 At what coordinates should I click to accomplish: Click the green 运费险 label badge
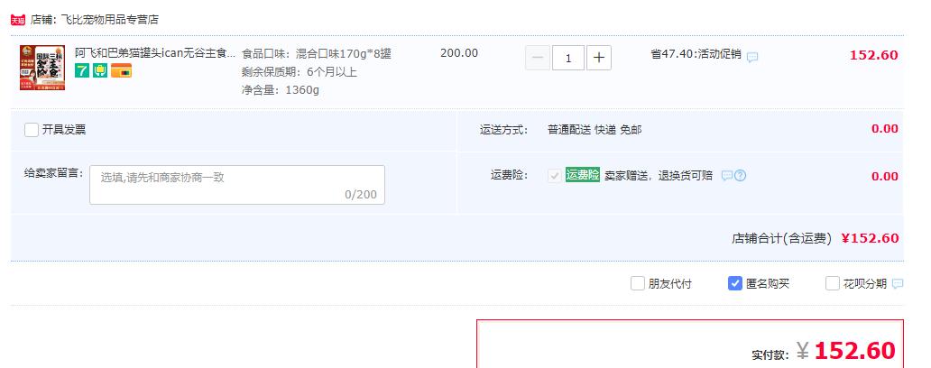[x=583, y=174]
